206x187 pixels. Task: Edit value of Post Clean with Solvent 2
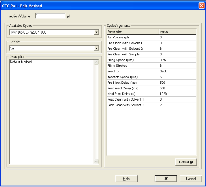[178, 105]
